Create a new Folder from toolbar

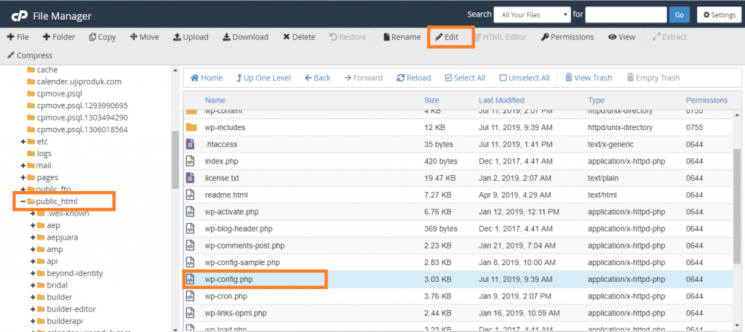(x=59, y=37)
